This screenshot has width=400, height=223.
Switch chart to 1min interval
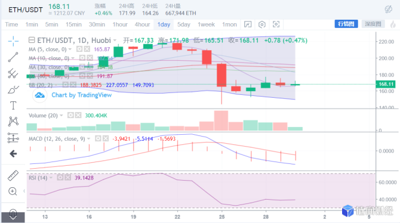point(32,24)
